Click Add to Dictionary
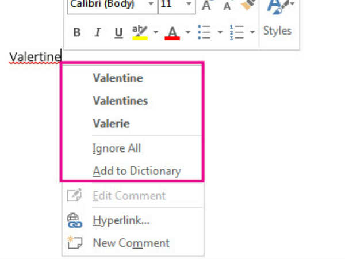Viewport: 345px width, 259px height. 136,171
